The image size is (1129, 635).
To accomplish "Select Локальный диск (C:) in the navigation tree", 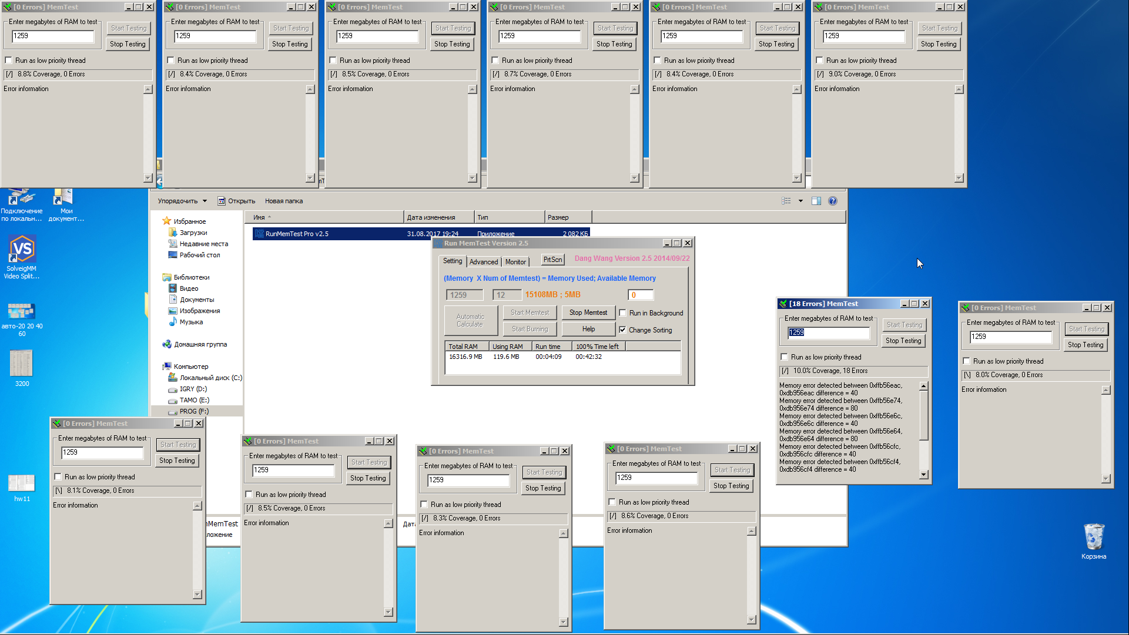I will (210, 378).
